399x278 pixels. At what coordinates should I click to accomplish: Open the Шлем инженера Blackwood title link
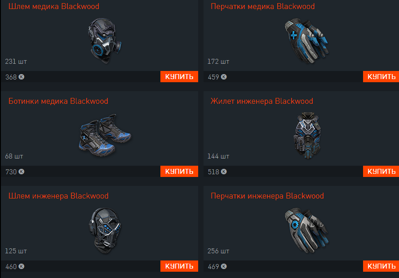58,196
